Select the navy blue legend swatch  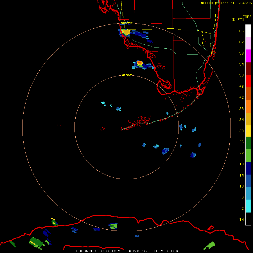coord(248,168)
